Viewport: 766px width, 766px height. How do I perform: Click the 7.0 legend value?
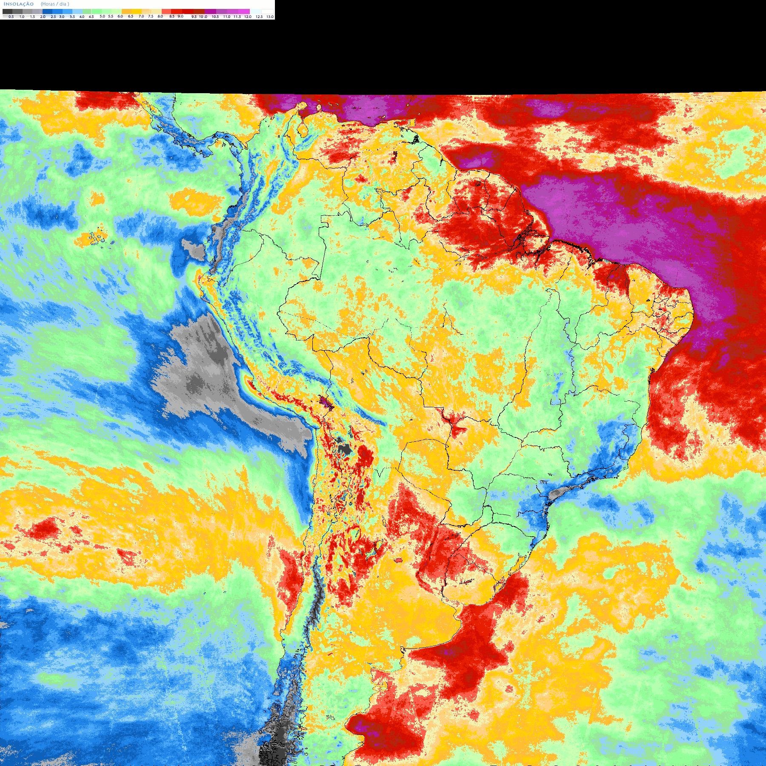[141, 17]
